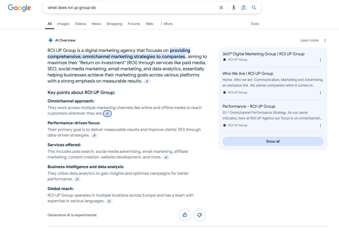This screenshot has width=339, height=231.
Task: Open AI Overview three-dot options menu
Action: coord(325,40)
